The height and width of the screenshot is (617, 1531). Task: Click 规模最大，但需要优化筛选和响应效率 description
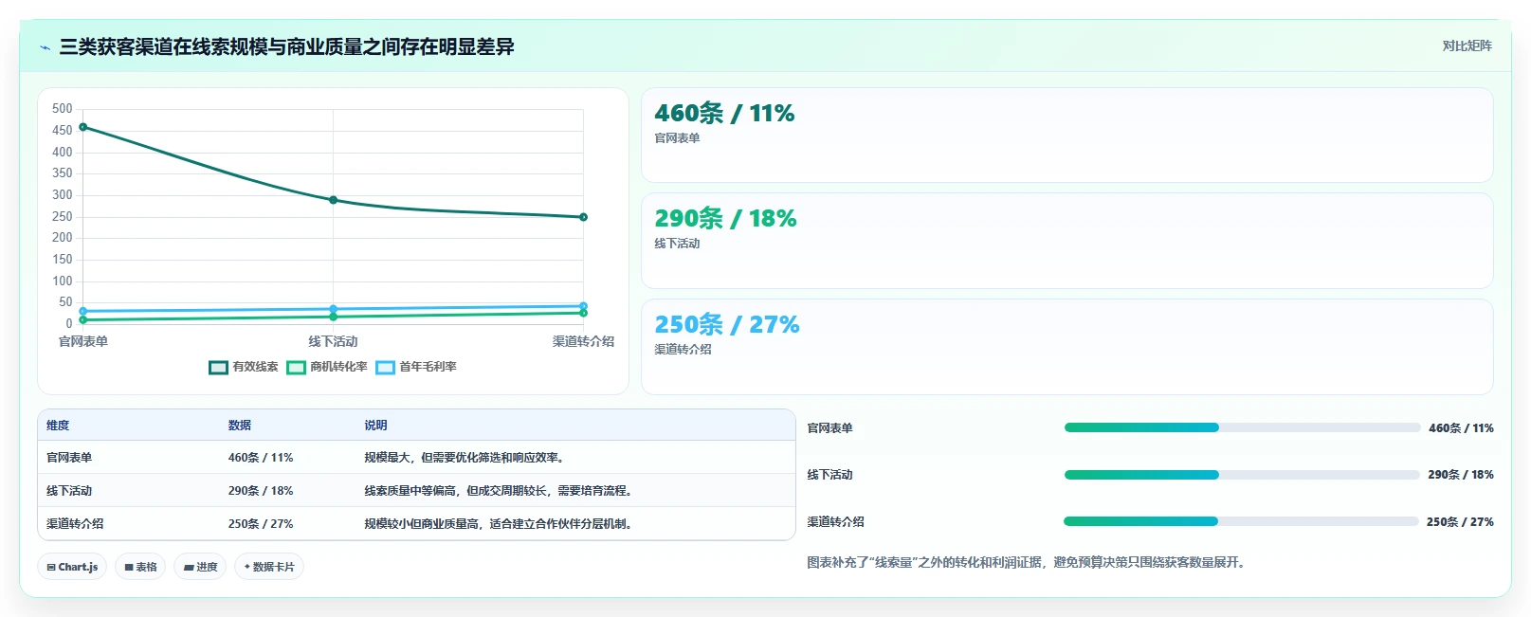click(x=466, y=458)
